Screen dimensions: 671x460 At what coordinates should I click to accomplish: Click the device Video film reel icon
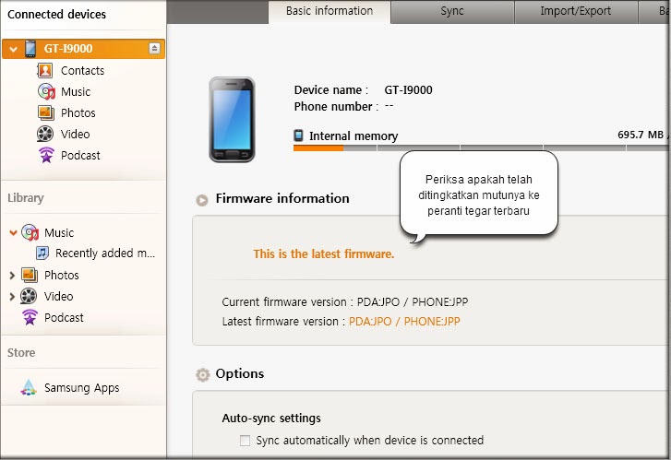pos(45,134)
